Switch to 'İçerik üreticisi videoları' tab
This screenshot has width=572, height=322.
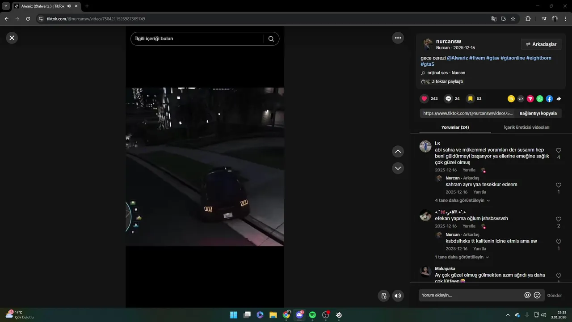pos(526,127)
